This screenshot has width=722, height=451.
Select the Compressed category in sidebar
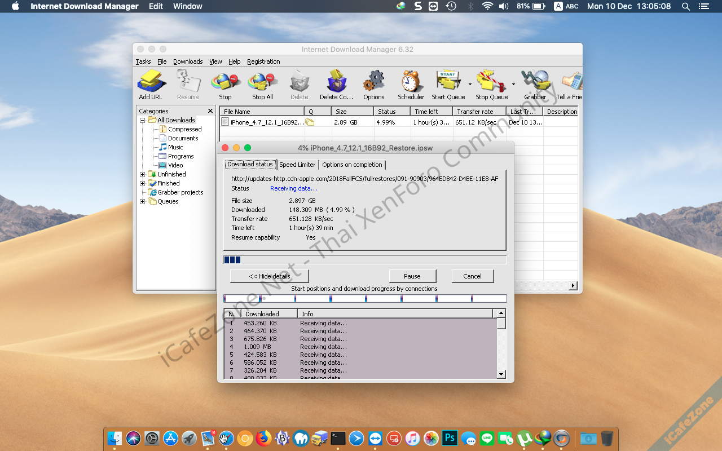[184, 129]
